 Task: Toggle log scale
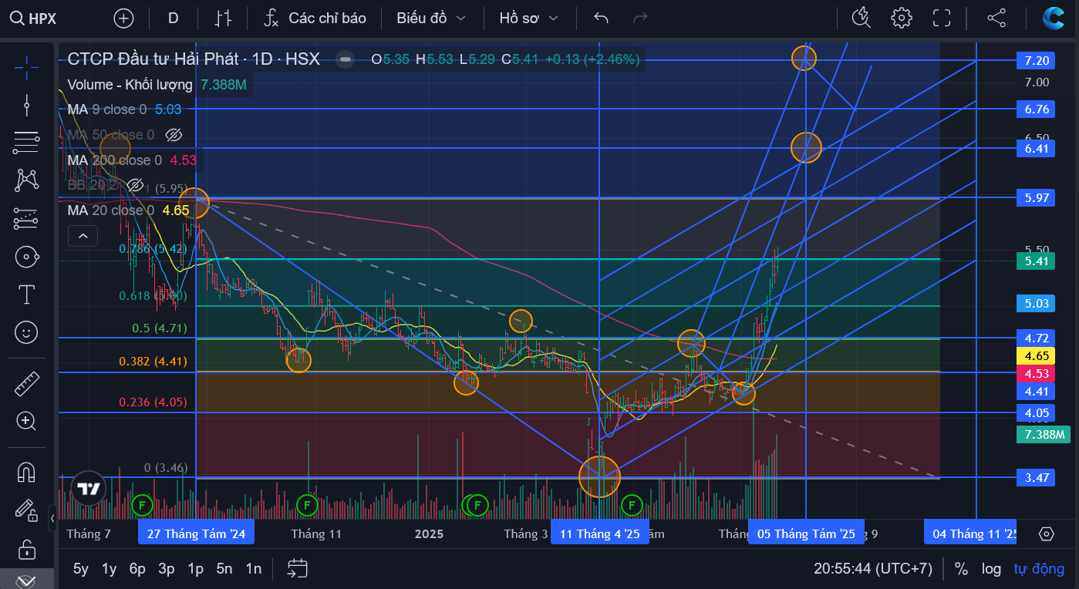992,569
